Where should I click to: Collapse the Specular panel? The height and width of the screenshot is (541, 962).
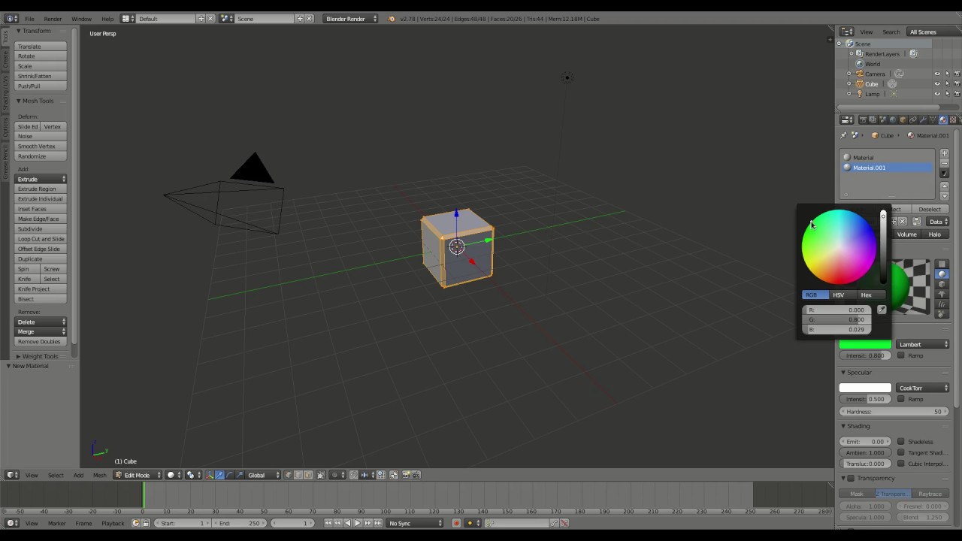pyautogui.click(x=857, y=373)
